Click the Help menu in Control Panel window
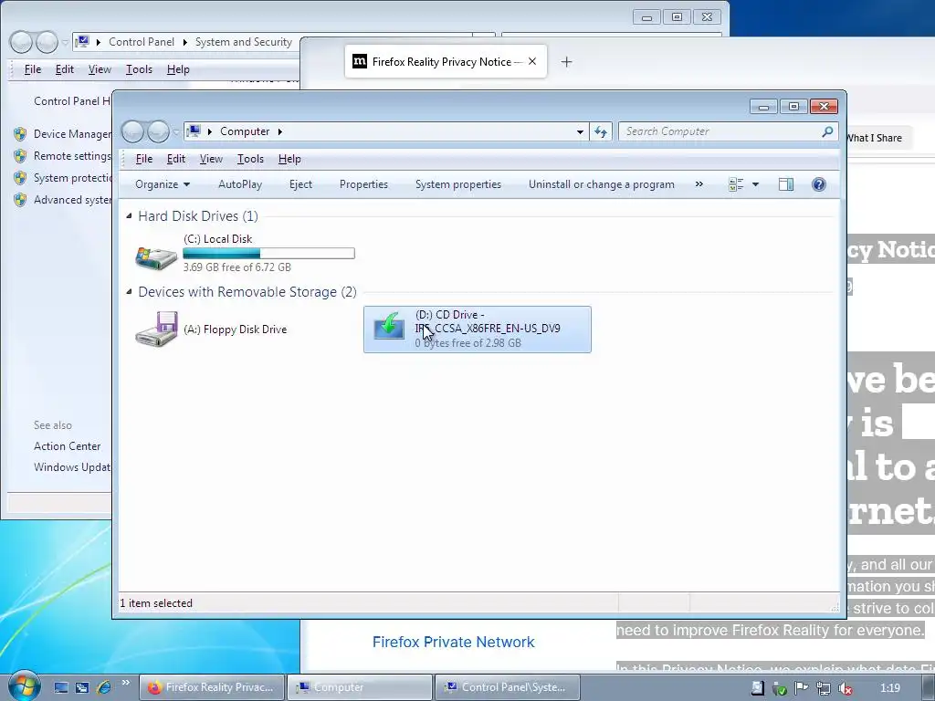This screenshot has height=701, width=935. point(178,69)
